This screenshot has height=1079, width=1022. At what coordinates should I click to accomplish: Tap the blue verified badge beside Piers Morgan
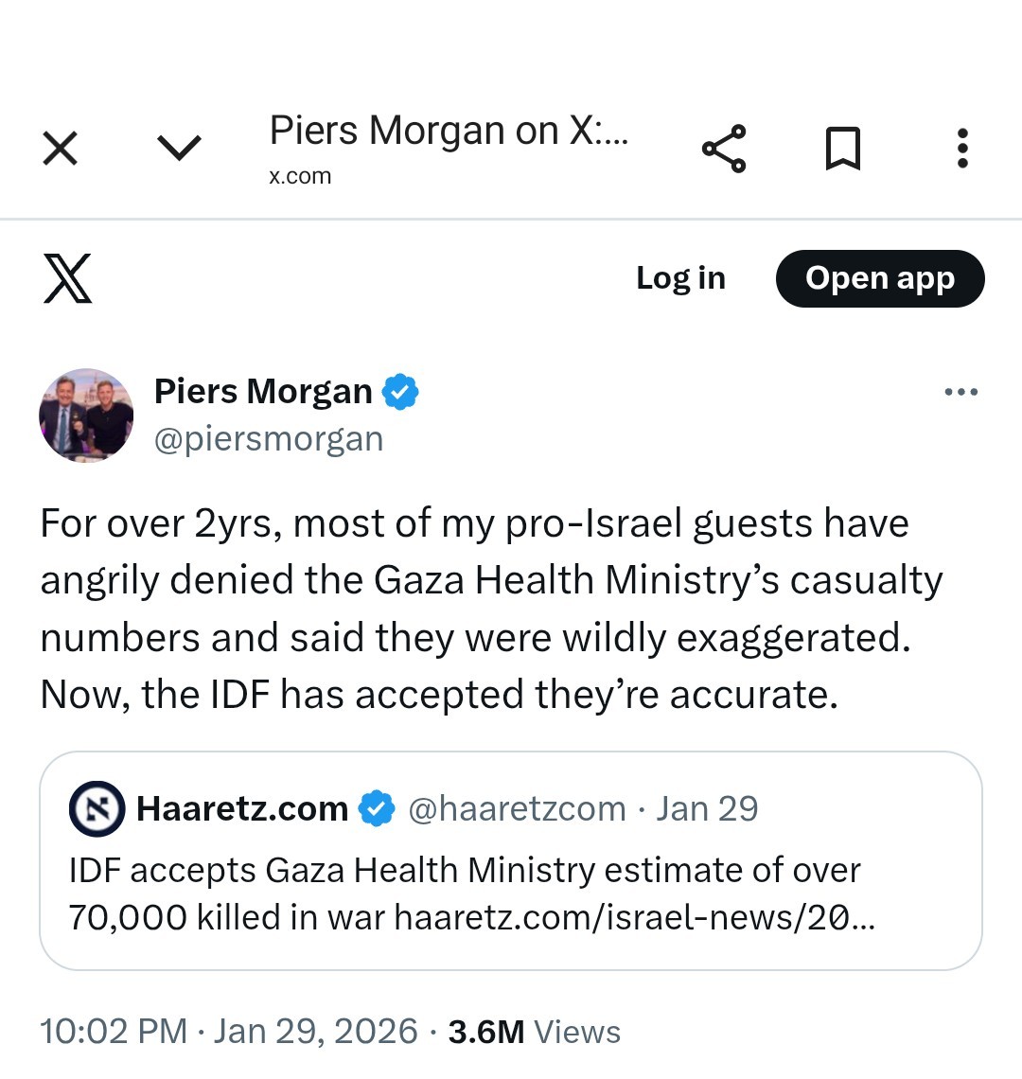point(400,392)
